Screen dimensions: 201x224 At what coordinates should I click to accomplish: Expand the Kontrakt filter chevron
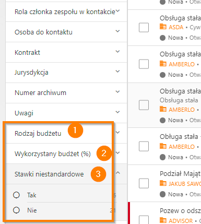coord(117,52)
